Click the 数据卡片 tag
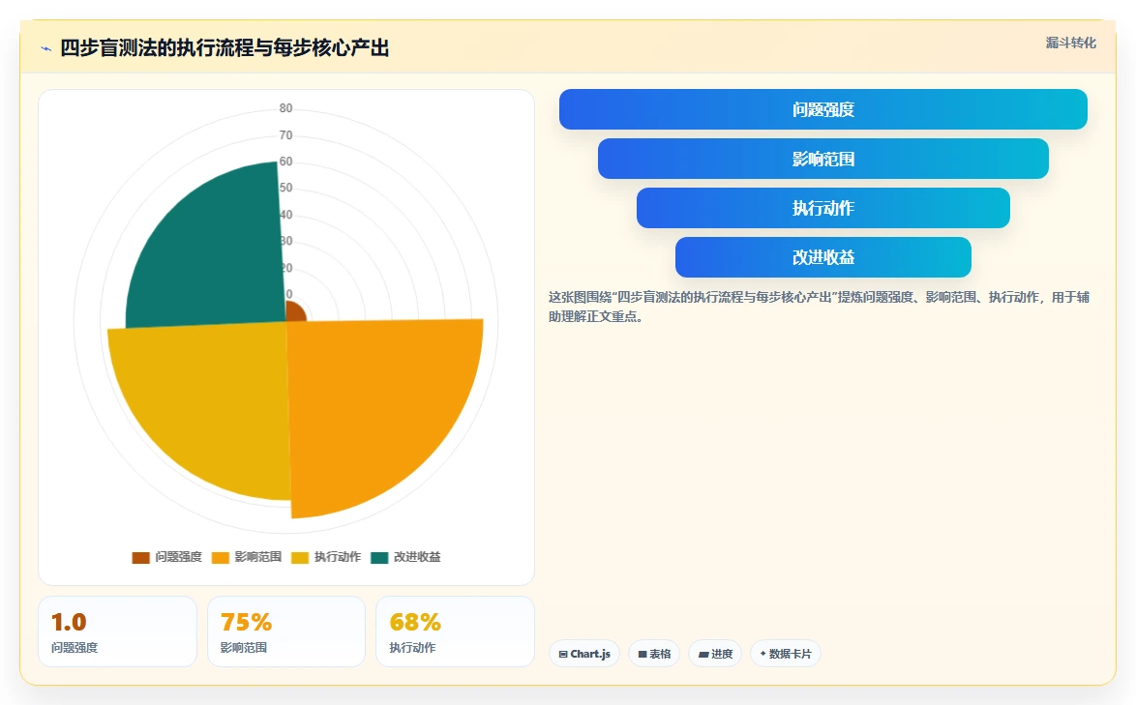 click(786, 654)
